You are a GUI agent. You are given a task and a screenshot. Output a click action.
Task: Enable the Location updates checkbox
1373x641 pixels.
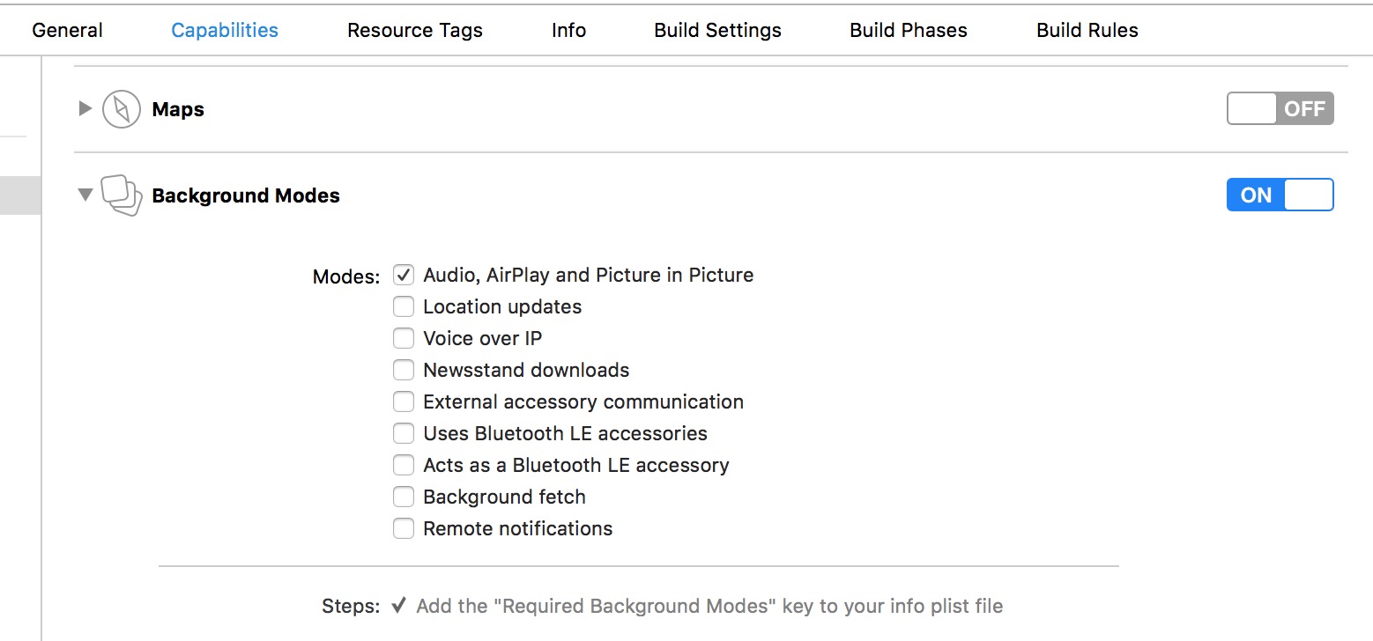click(404, 306)
